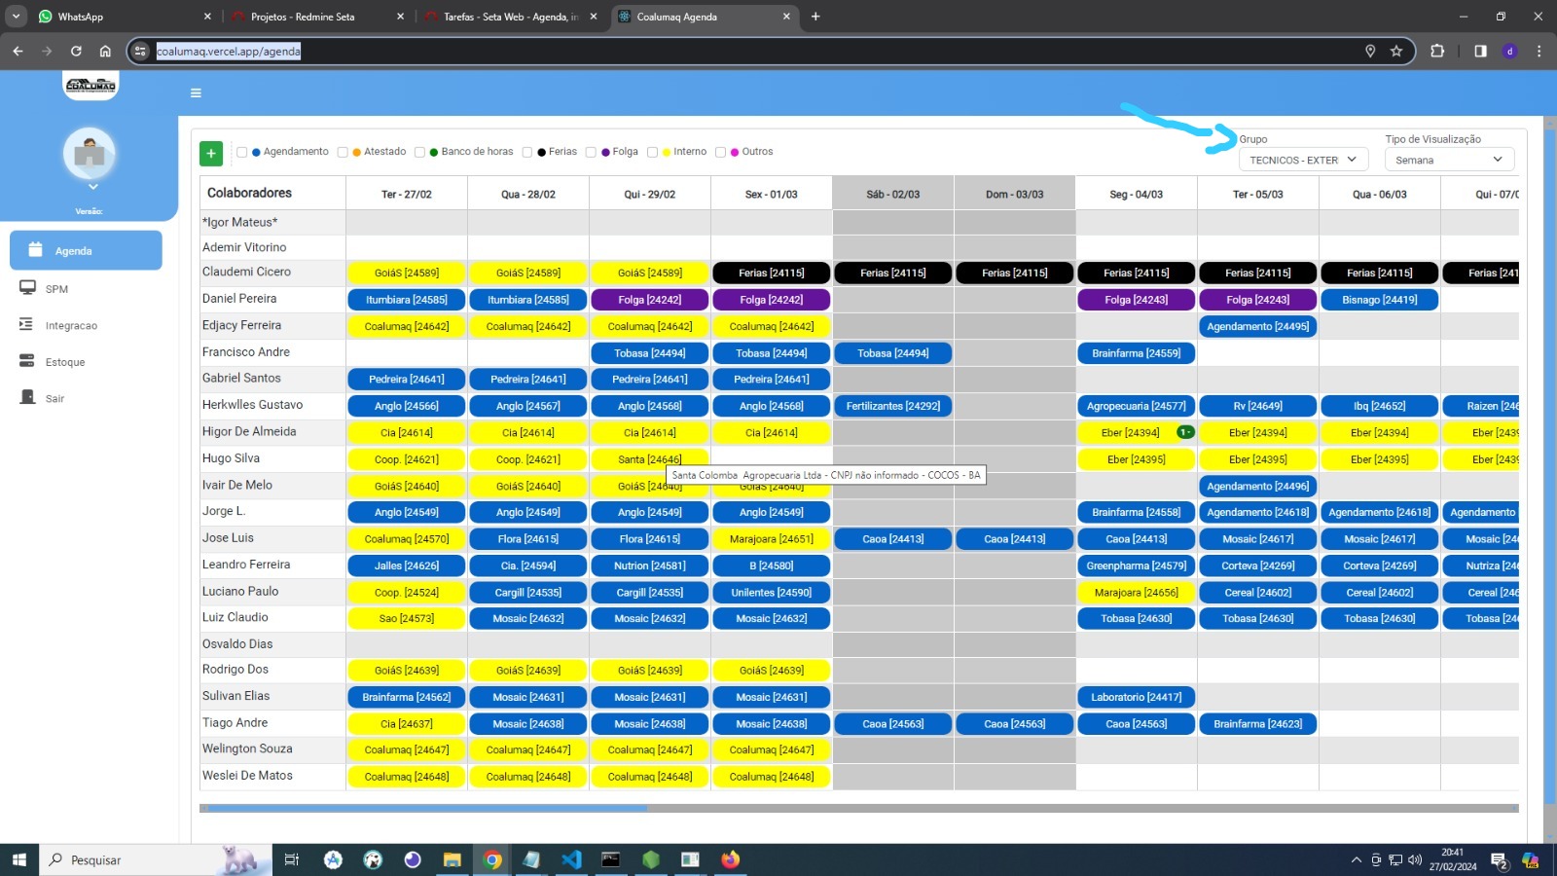Open Bisnago [24419] appointment
Image resolution: width=1557 pixels, height=876 pixels.
(x=1380, y=300)
